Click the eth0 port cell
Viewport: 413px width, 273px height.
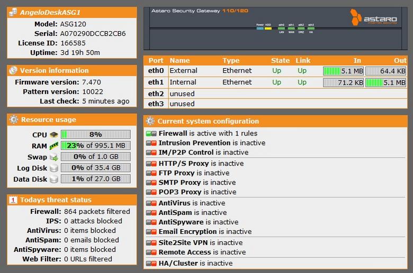[x=156, y=70]
